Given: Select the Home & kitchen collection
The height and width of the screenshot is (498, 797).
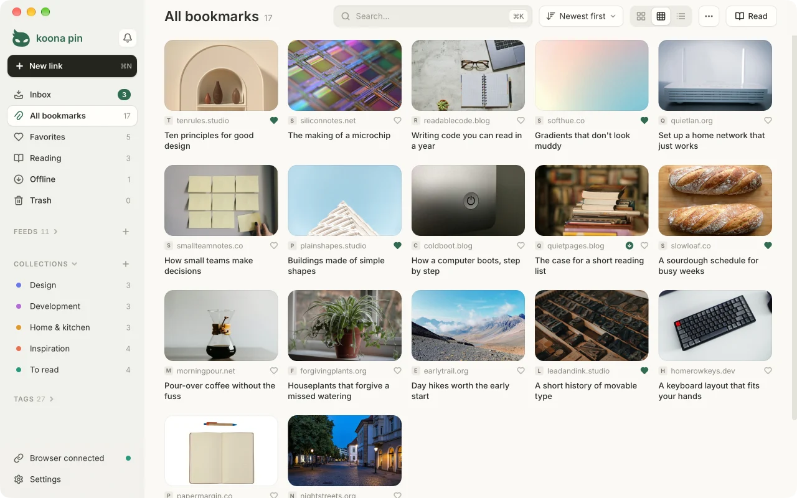Looking at the screenshot, I should tap(72, 327).
